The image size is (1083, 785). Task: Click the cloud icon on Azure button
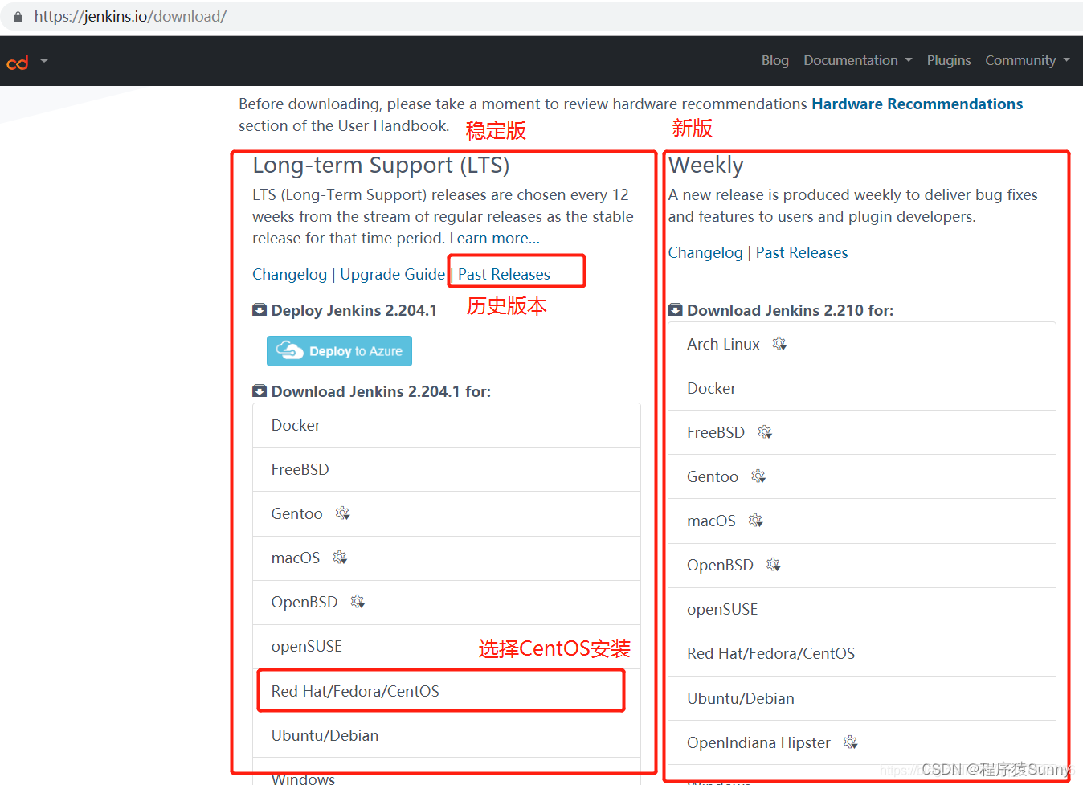[x=289, y=350]
